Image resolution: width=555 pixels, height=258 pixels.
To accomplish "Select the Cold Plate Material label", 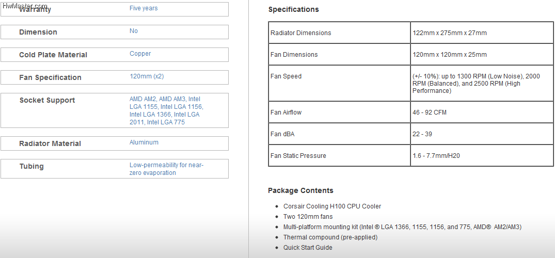I will (53, 55).
